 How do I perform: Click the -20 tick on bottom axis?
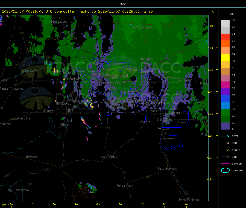click(x=10, y=204)
